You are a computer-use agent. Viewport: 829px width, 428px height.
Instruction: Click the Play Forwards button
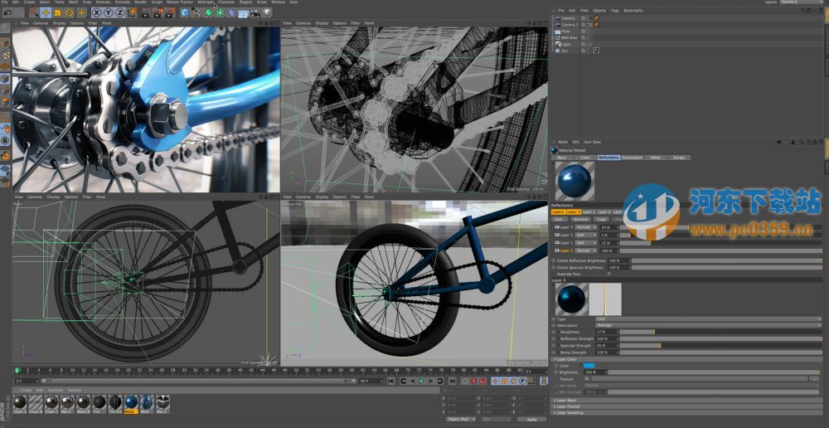(422, 381)
